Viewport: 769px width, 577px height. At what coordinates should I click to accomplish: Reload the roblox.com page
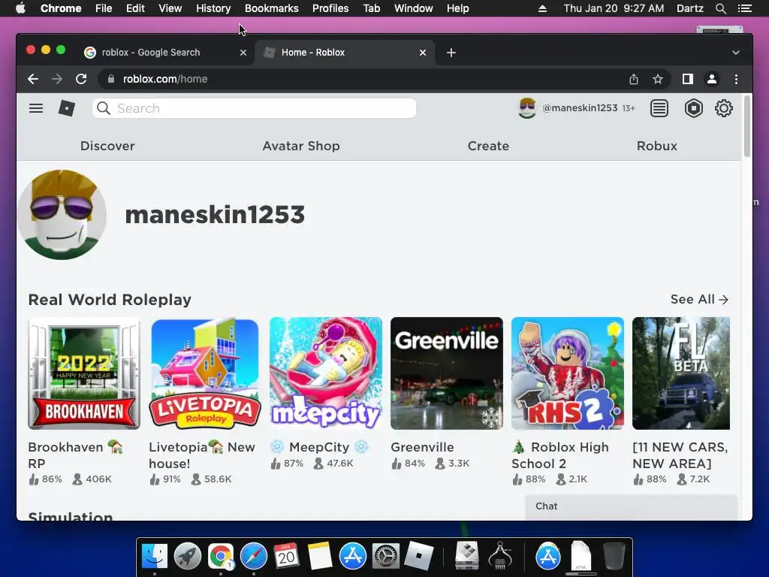(81, 79)
